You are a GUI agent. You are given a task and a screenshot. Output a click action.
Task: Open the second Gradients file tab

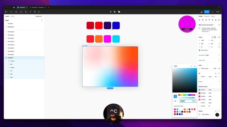[38, 7]
